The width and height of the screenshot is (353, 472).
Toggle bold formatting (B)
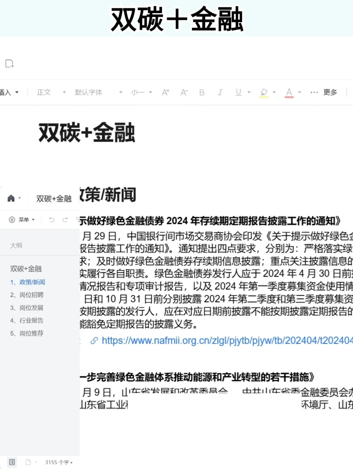[202, 93]
